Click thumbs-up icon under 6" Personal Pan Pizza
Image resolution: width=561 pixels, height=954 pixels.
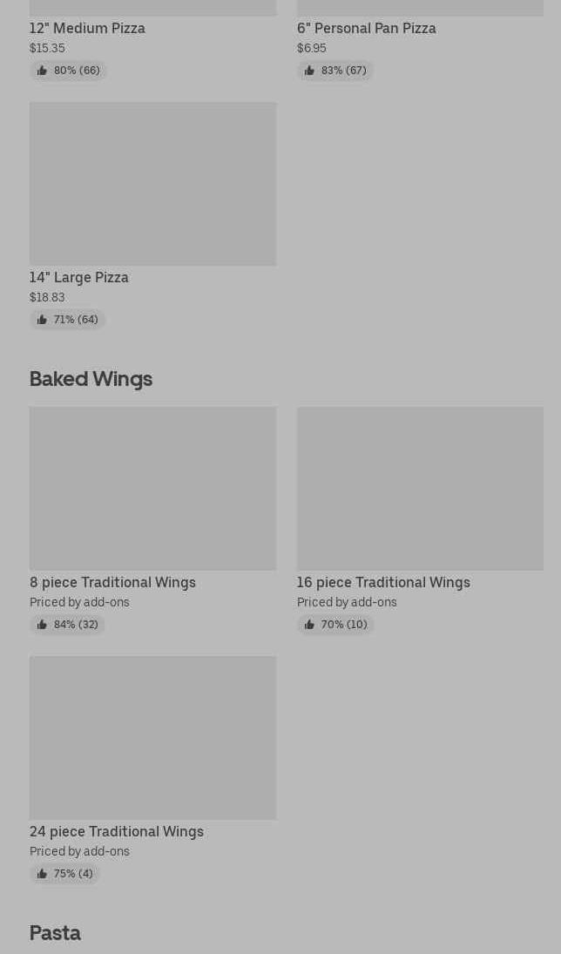click(309, 71)
